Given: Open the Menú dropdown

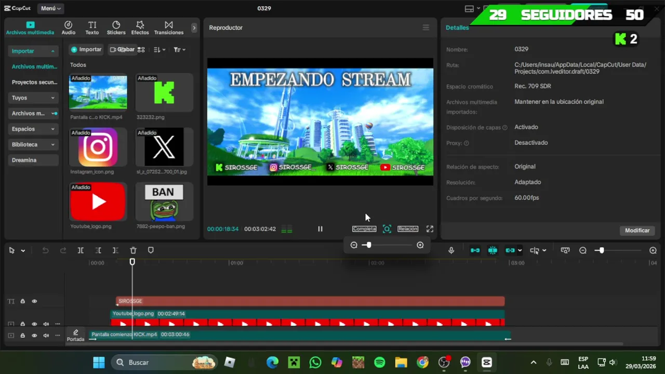Looking at the screenshot, I should pos(51,8).
